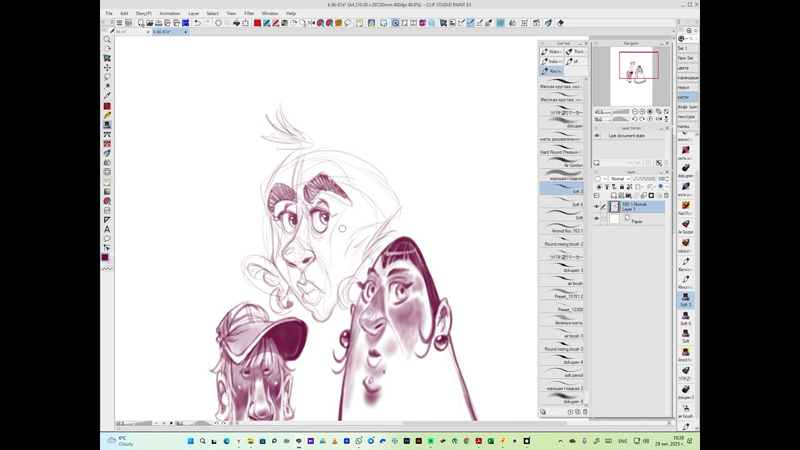Toggle Clip to layer below icon

pos(599,187)
